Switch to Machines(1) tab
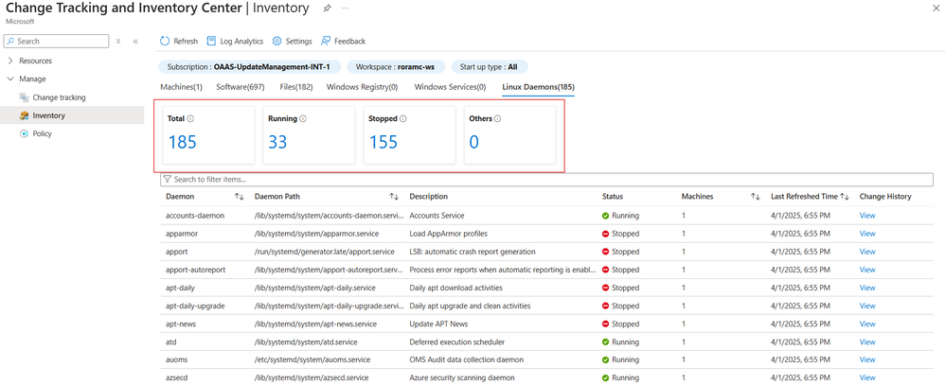Viewport: 946px width, 385px height. click(181, 87)
